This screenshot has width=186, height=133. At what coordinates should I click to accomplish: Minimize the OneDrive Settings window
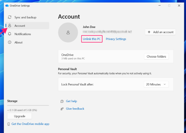tap(160, 6)
